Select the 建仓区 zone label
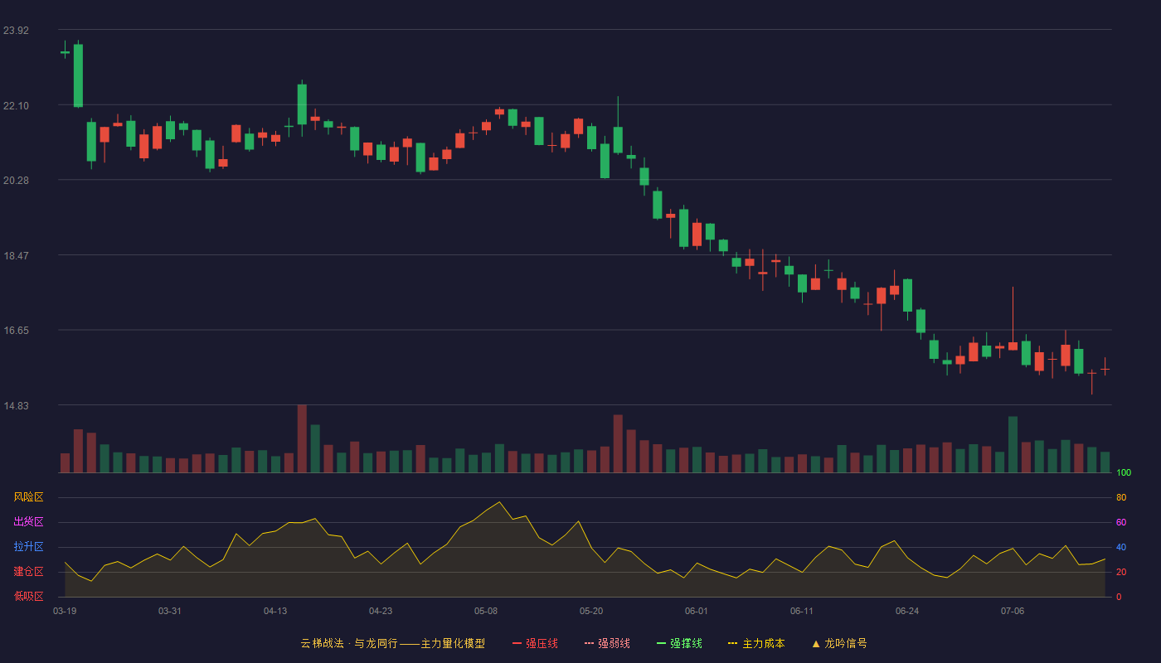The height and width of the screenshot is (663, 1161). pyautogui.click(x=28, y=572)
